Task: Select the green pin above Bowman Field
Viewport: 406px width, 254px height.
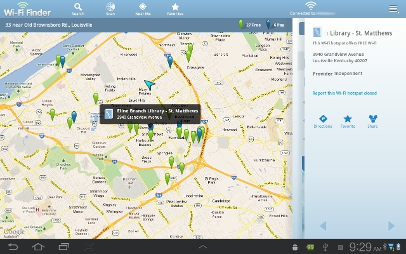Action: [x=167, y=179]
